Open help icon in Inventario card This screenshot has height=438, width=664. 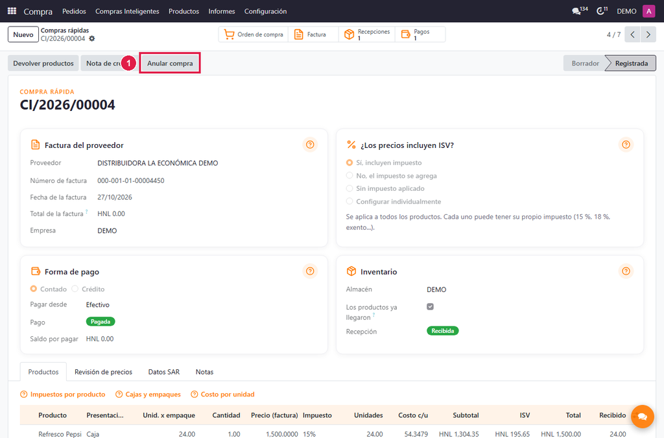click(x=626, y=271)
